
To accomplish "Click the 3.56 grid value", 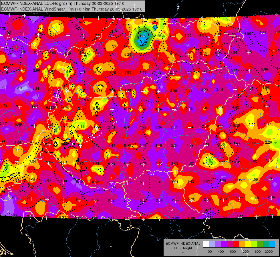I will (159, 200).
